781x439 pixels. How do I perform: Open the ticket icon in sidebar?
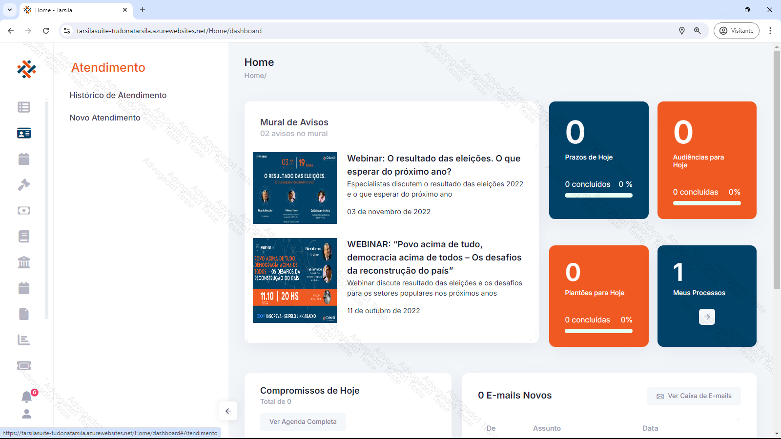(x=24, y=366)
